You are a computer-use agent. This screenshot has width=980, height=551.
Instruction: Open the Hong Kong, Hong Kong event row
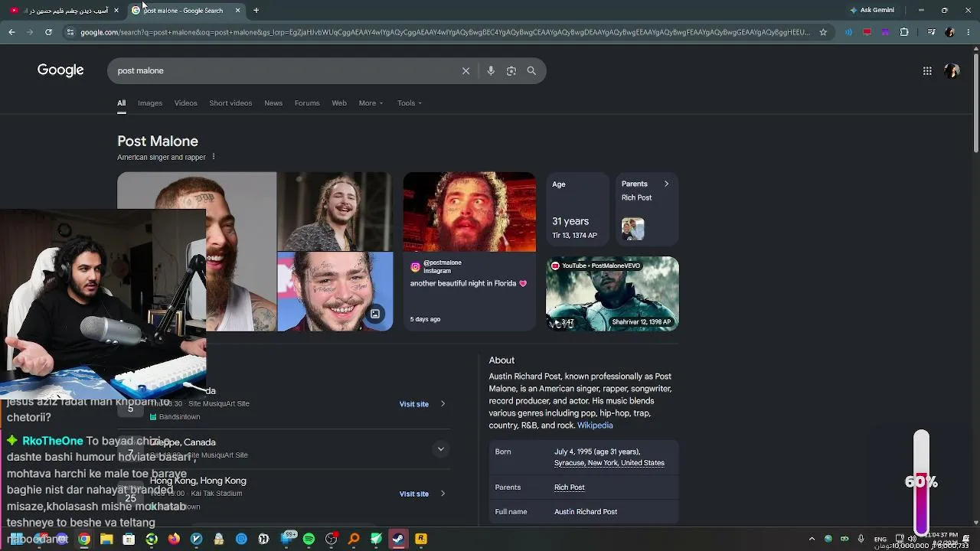pyautogui.click(x=282, y=494)
